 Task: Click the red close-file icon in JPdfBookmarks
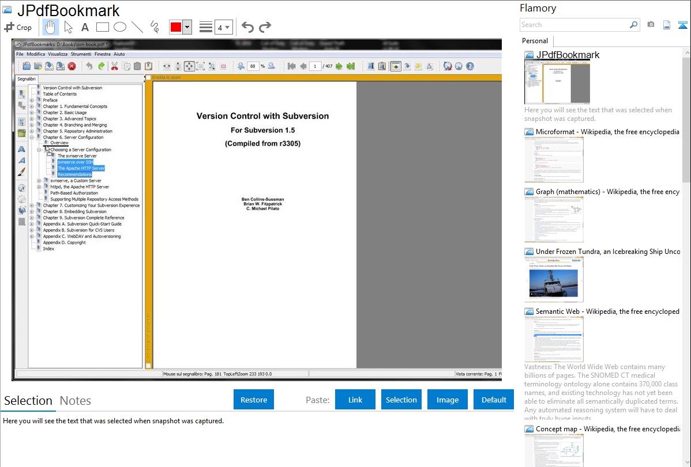click(x=72, y=66)
